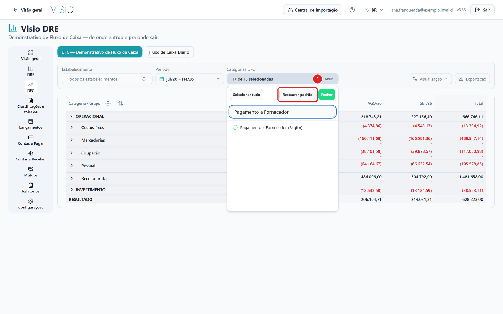
Task: Go back via Visão geral link
Action: point(28,10)
